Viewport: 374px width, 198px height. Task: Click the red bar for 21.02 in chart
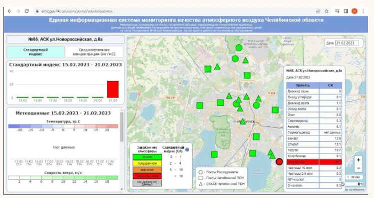112,89
